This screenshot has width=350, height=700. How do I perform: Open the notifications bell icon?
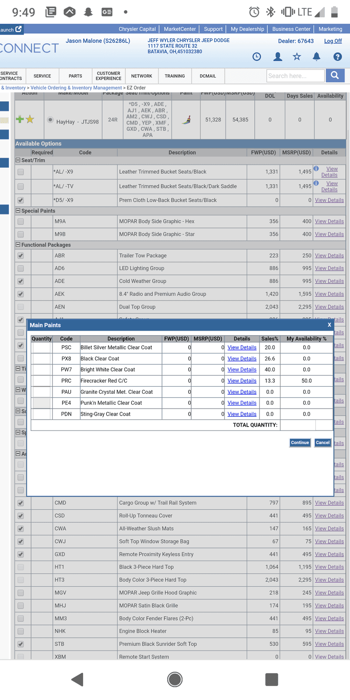coord(316,56)
